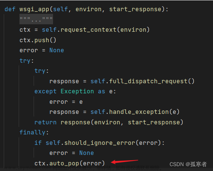
Task: Place cursor on ctx.push() line
Action: click(38, 40)
